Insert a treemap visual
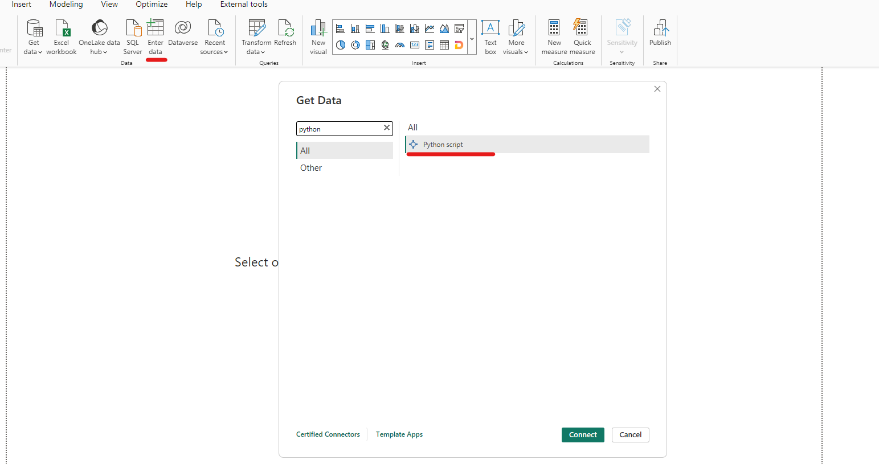Image resolution: width=879 pixels, height=464 pixels. (x=370, y=45)
